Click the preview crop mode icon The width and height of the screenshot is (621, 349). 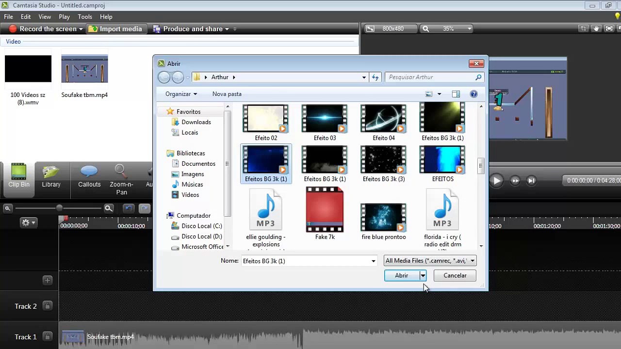coord(584,29)
